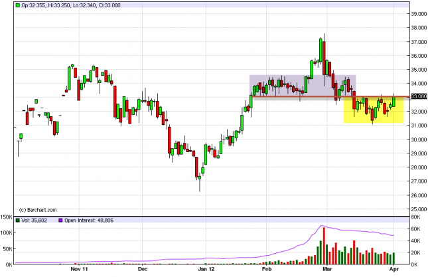Viewport: 428px width, 277px height.
Task: Click the Feb date axis label
Action: pos(267,269)
